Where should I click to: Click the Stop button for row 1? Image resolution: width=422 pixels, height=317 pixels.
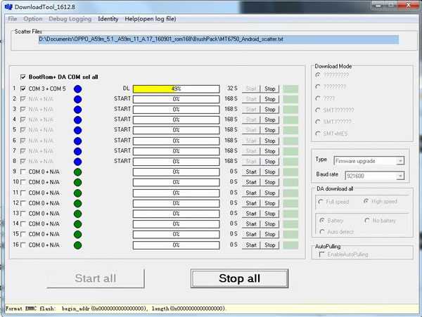click(269, 89)
